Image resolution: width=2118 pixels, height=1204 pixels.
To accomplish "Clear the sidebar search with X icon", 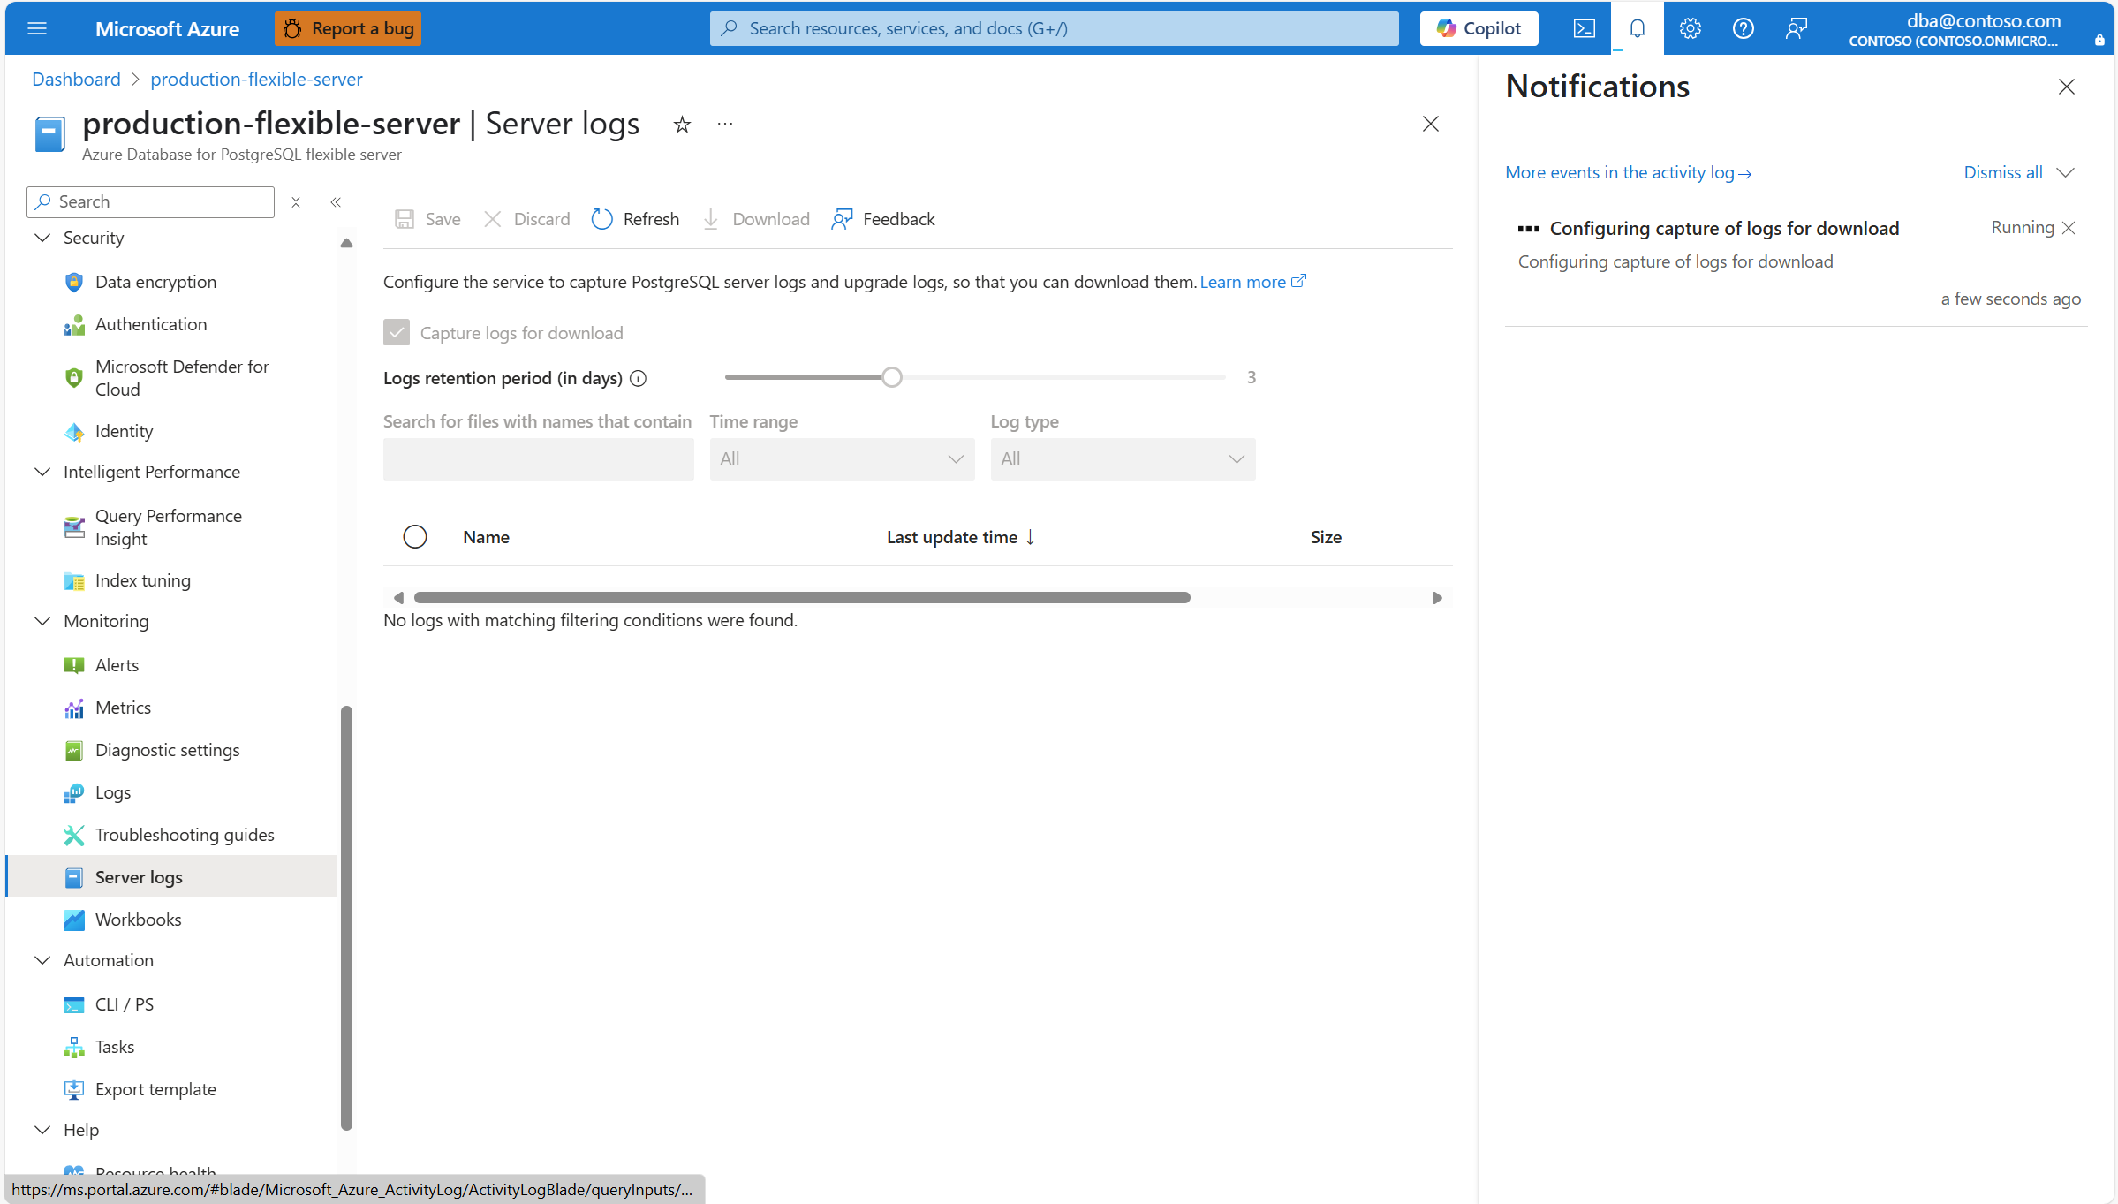I will point(296,202).
